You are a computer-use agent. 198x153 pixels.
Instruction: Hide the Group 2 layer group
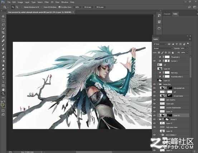click(154, 119)
